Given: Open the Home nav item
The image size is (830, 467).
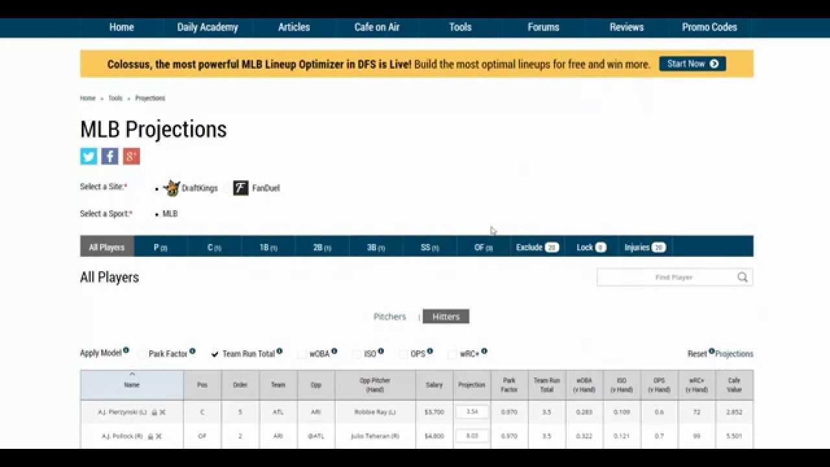Looking at the screenshot, I should pyautogui.click(x=121, y=27).
